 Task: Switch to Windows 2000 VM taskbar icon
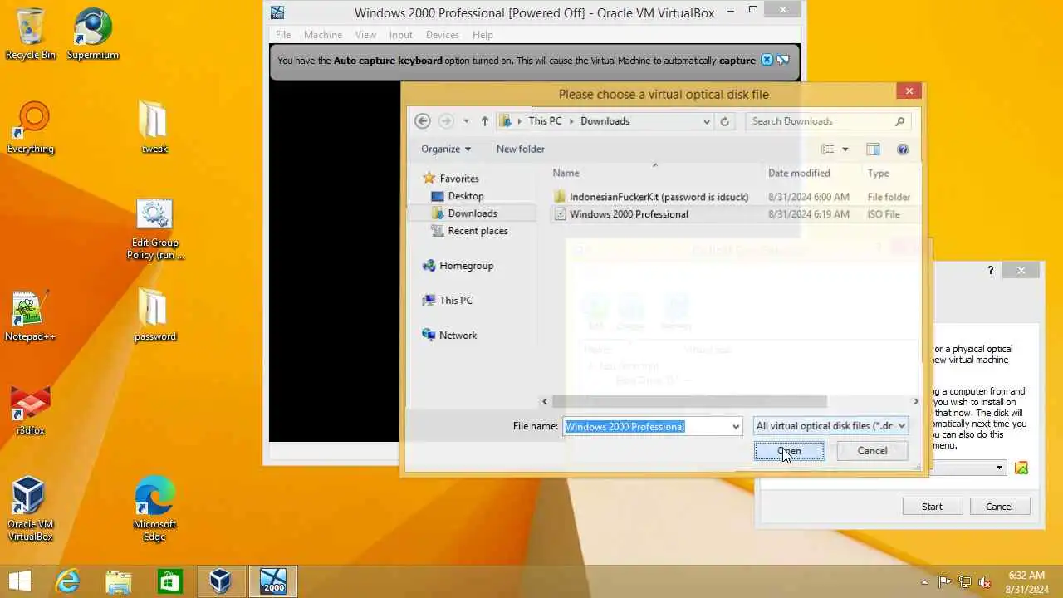click(x=272, y=581)
